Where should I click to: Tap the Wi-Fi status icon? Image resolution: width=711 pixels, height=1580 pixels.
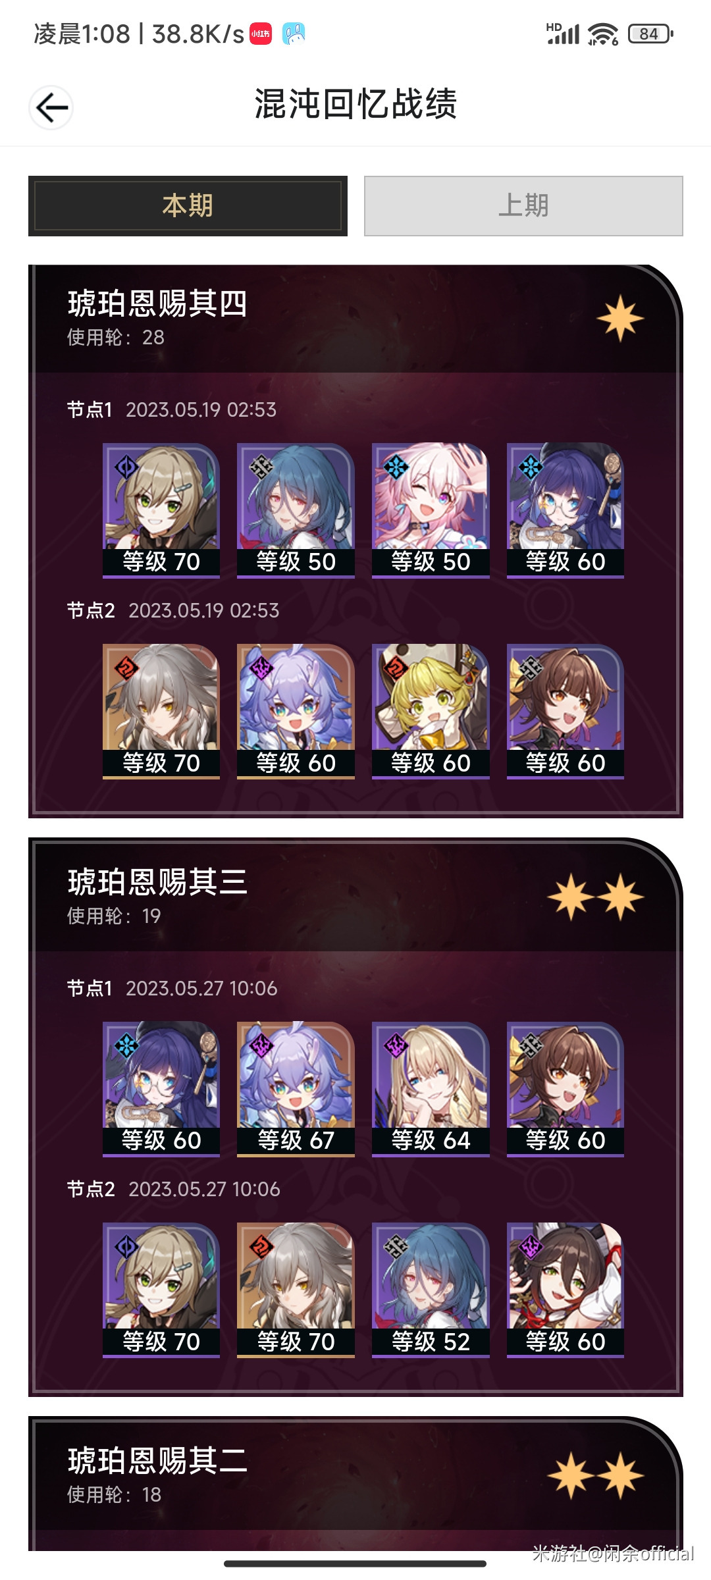pos(603,34)
